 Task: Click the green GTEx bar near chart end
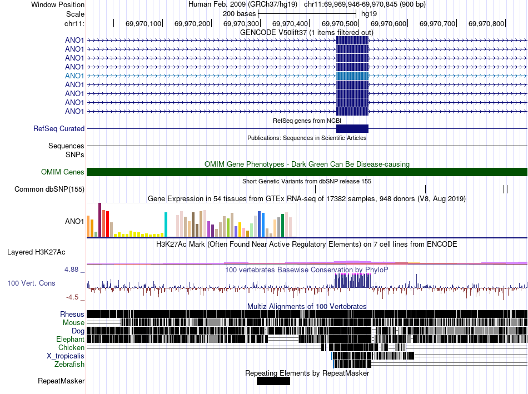pyautogui.click(x=283, y=226)
